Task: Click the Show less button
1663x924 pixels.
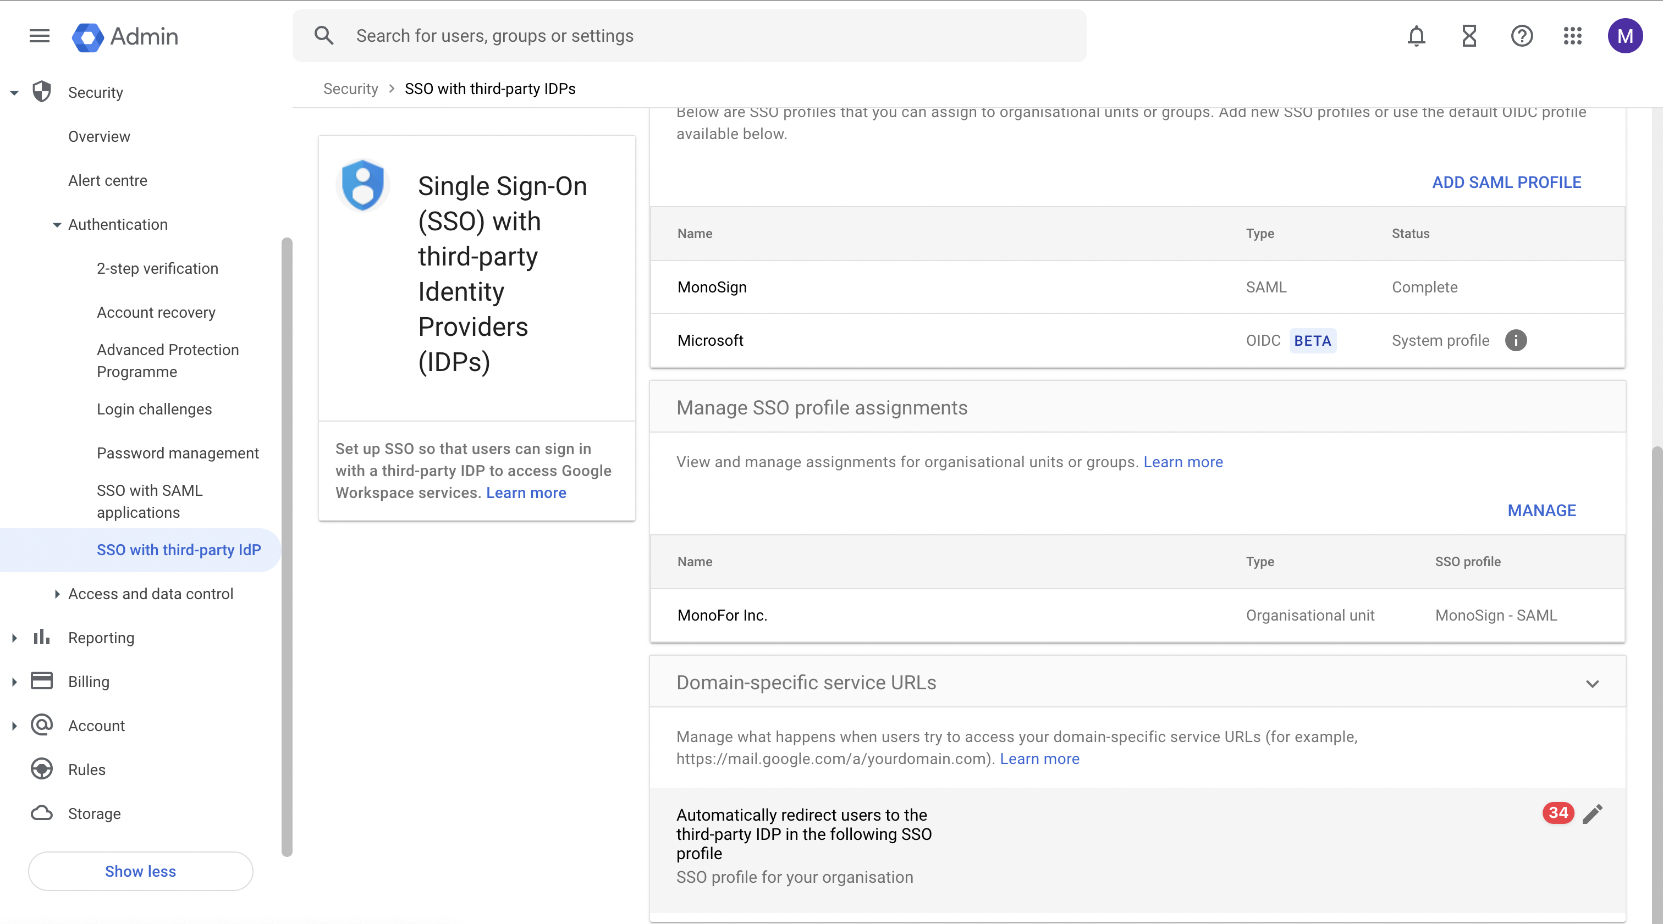Action: (x=140, y=871)
